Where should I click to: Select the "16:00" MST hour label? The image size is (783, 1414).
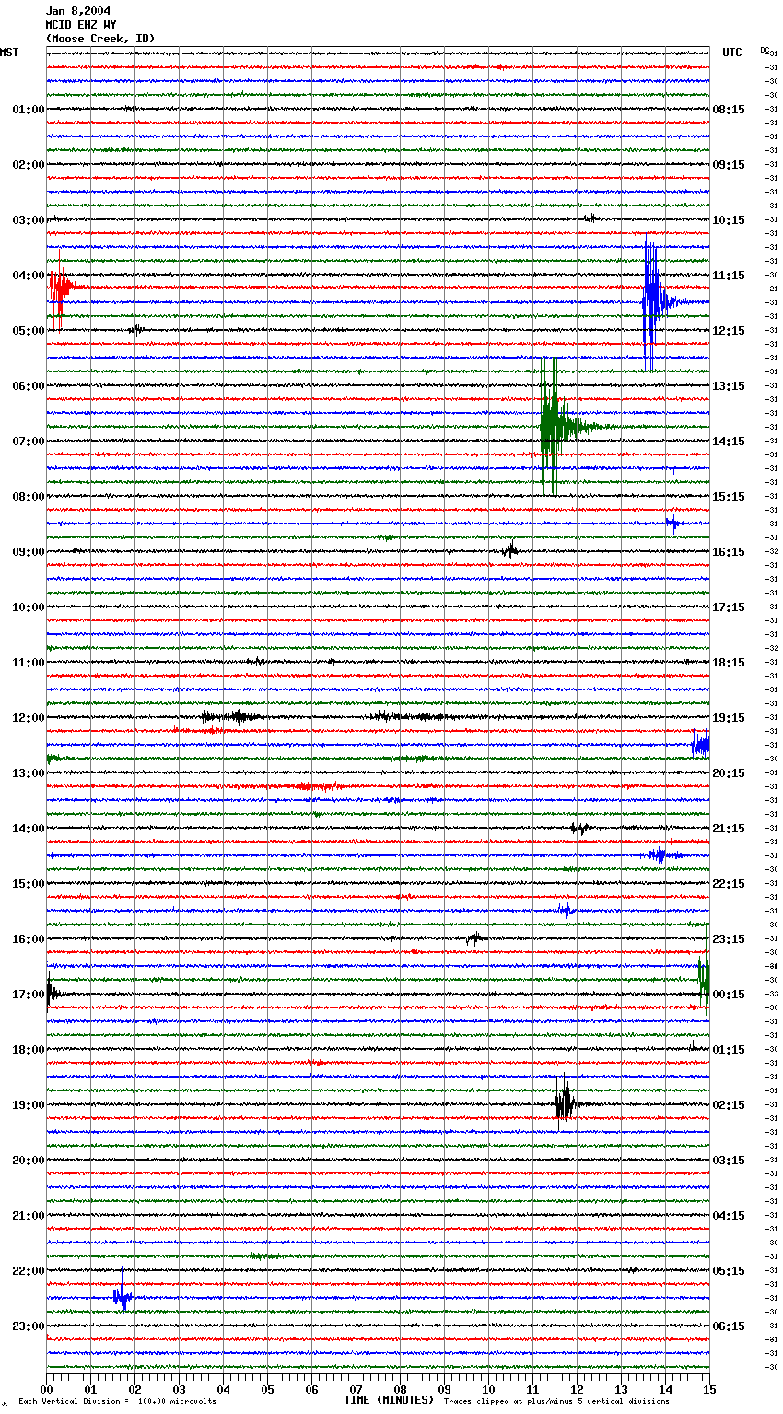[x=29, y=939]
